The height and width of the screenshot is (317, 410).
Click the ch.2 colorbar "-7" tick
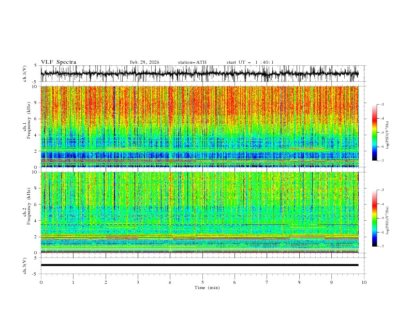pos(382,246)
